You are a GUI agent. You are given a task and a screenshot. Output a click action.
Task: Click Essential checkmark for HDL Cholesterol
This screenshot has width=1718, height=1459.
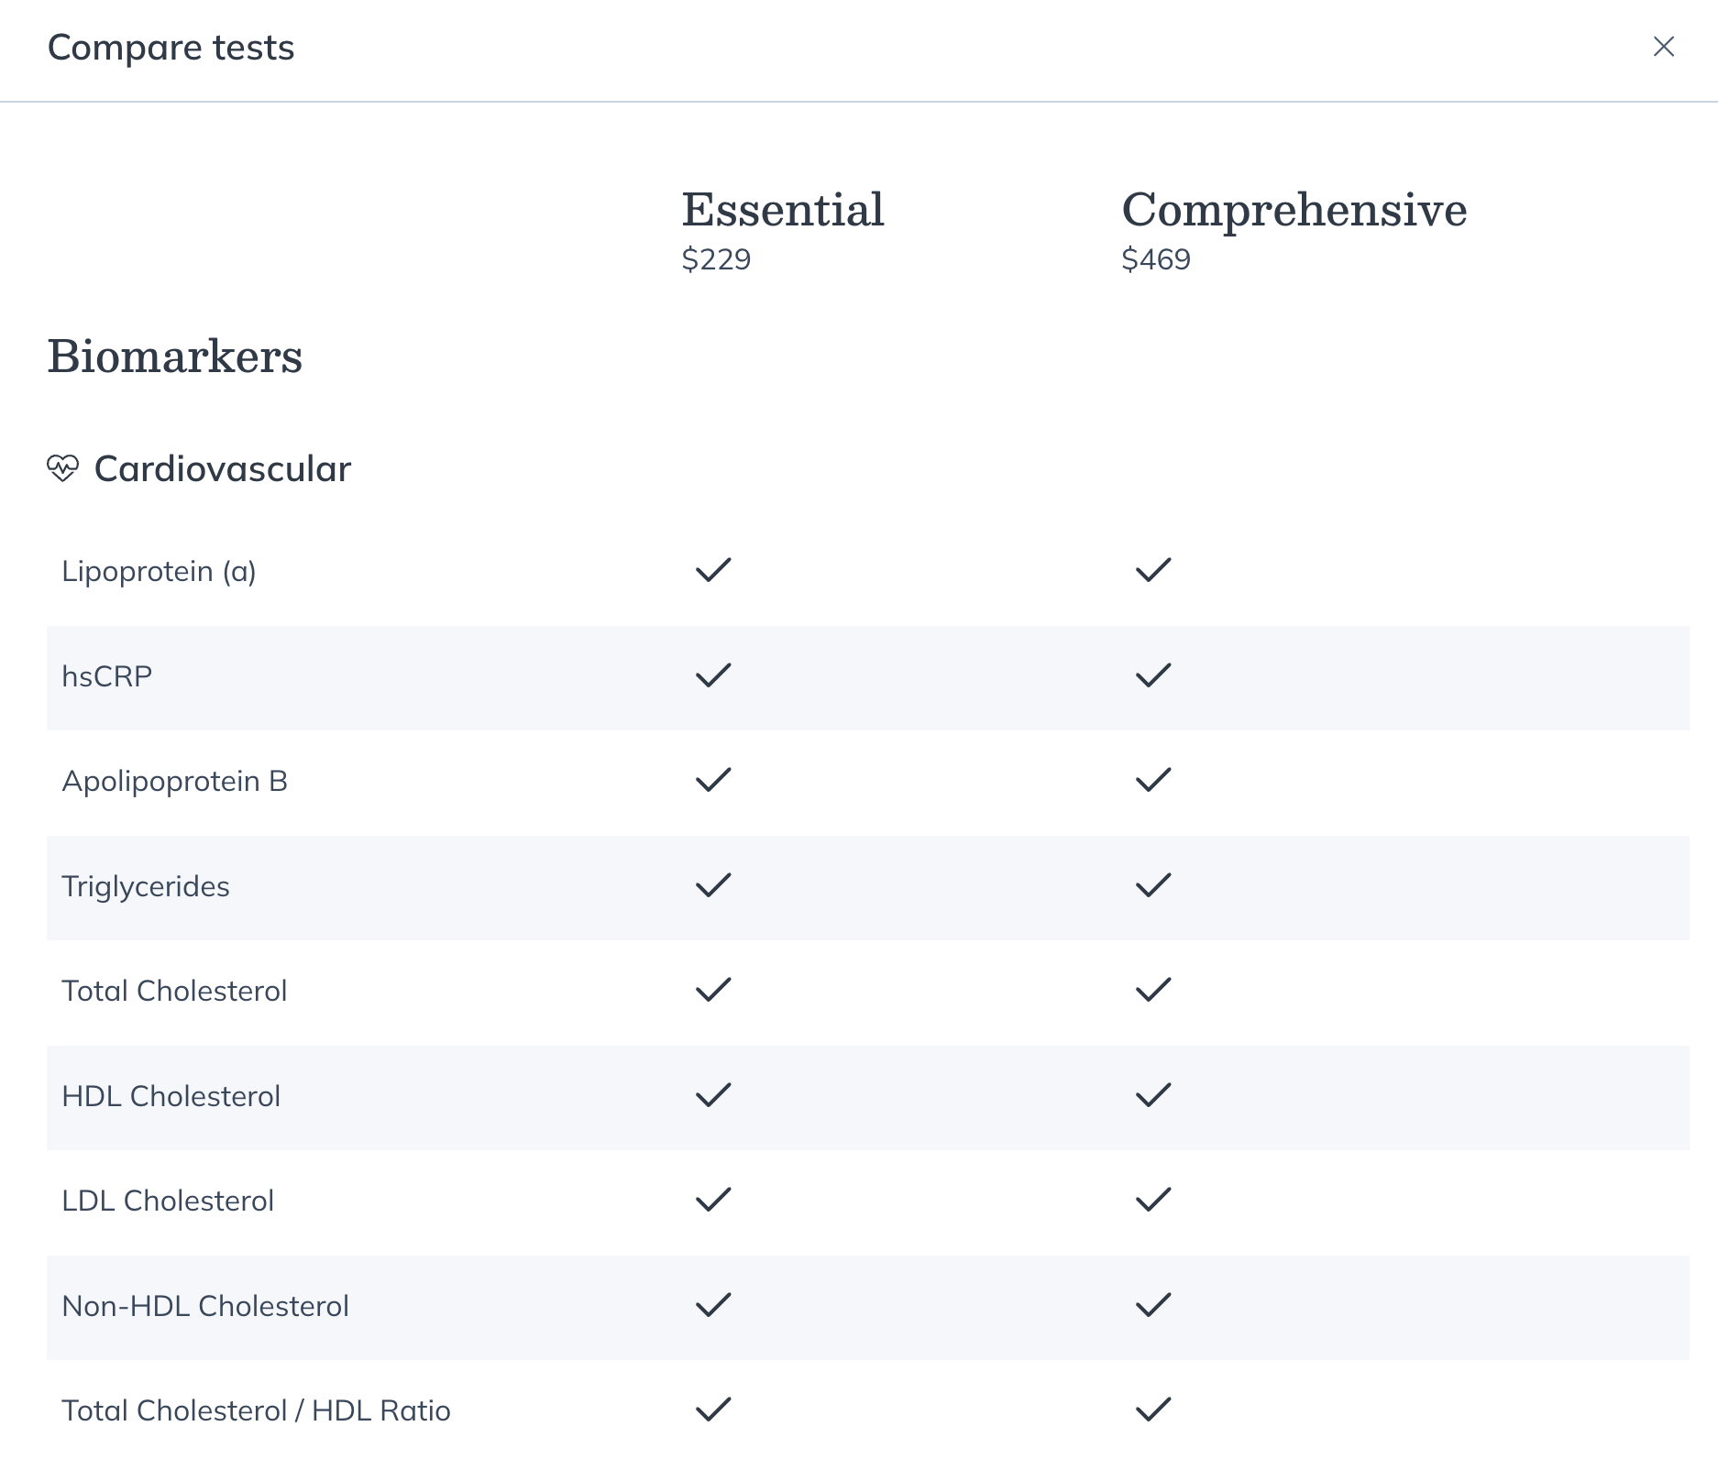[713, 1095]
